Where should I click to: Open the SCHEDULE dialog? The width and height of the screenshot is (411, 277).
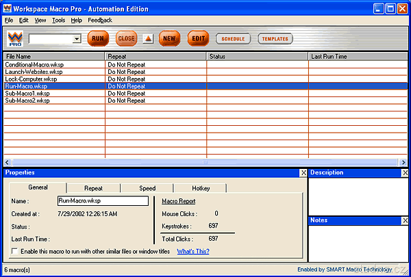[x=234, y=39]
